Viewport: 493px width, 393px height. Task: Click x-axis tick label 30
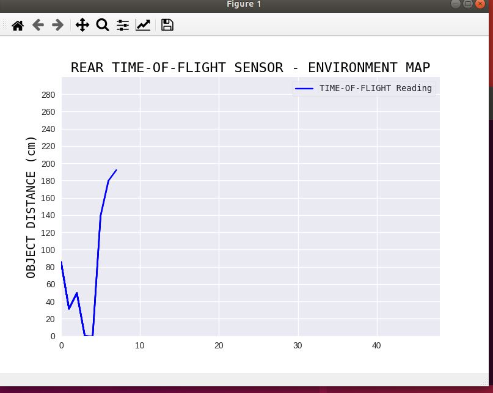298,345
